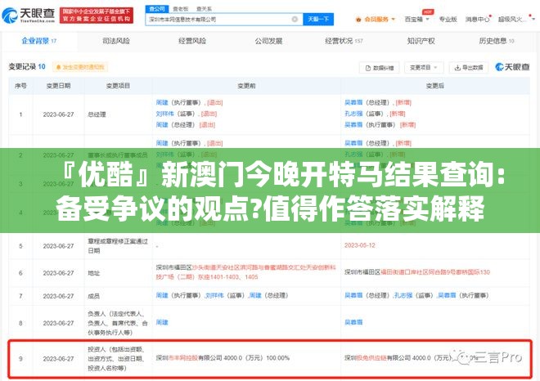Click the orange 发生变更时通知我 bell badge
540x381 pixels.
coord(80,67)
